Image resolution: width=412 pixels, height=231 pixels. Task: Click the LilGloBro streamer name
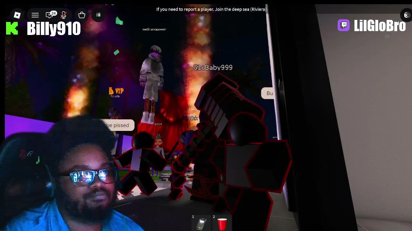[x=380, y=26]
